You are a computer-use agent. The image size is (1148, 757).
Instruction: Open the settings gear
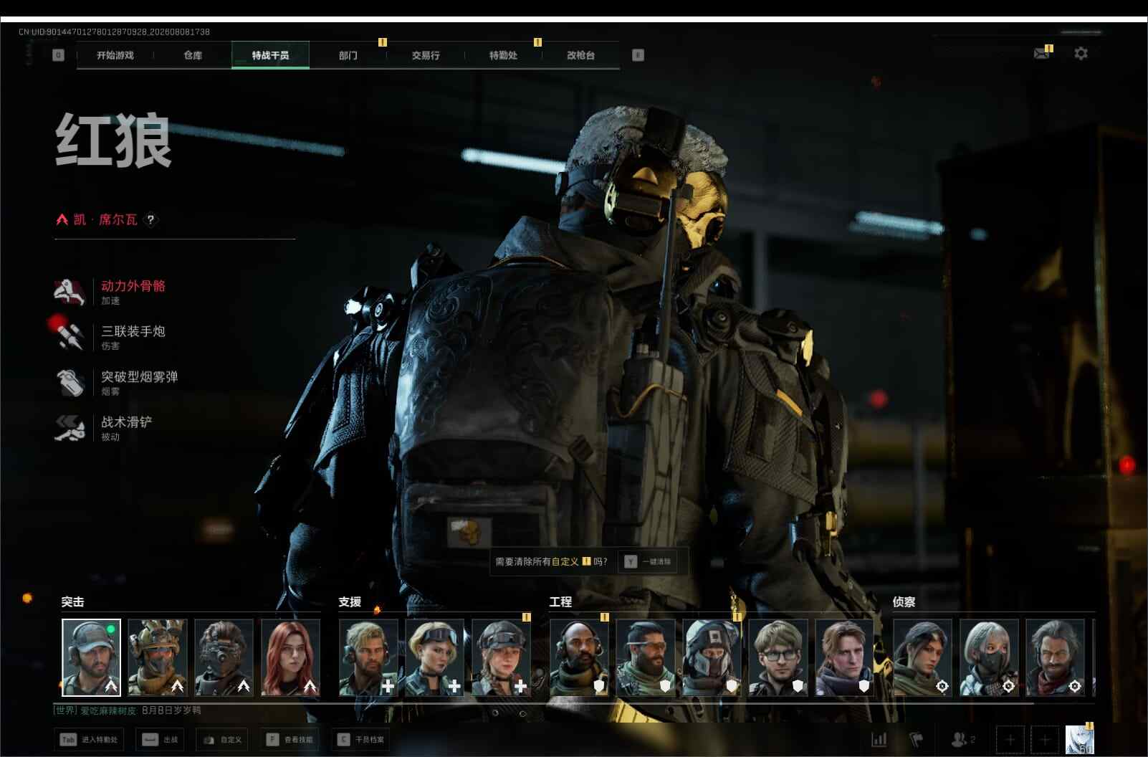coord(1081,53)
